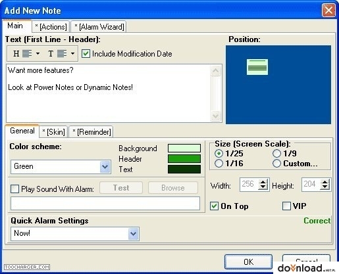Image resolution: width=339 pixels, height=274 pixels.
Task: Click the text alignment T icon
Action: pyautogui.click(x=57, y=53)
